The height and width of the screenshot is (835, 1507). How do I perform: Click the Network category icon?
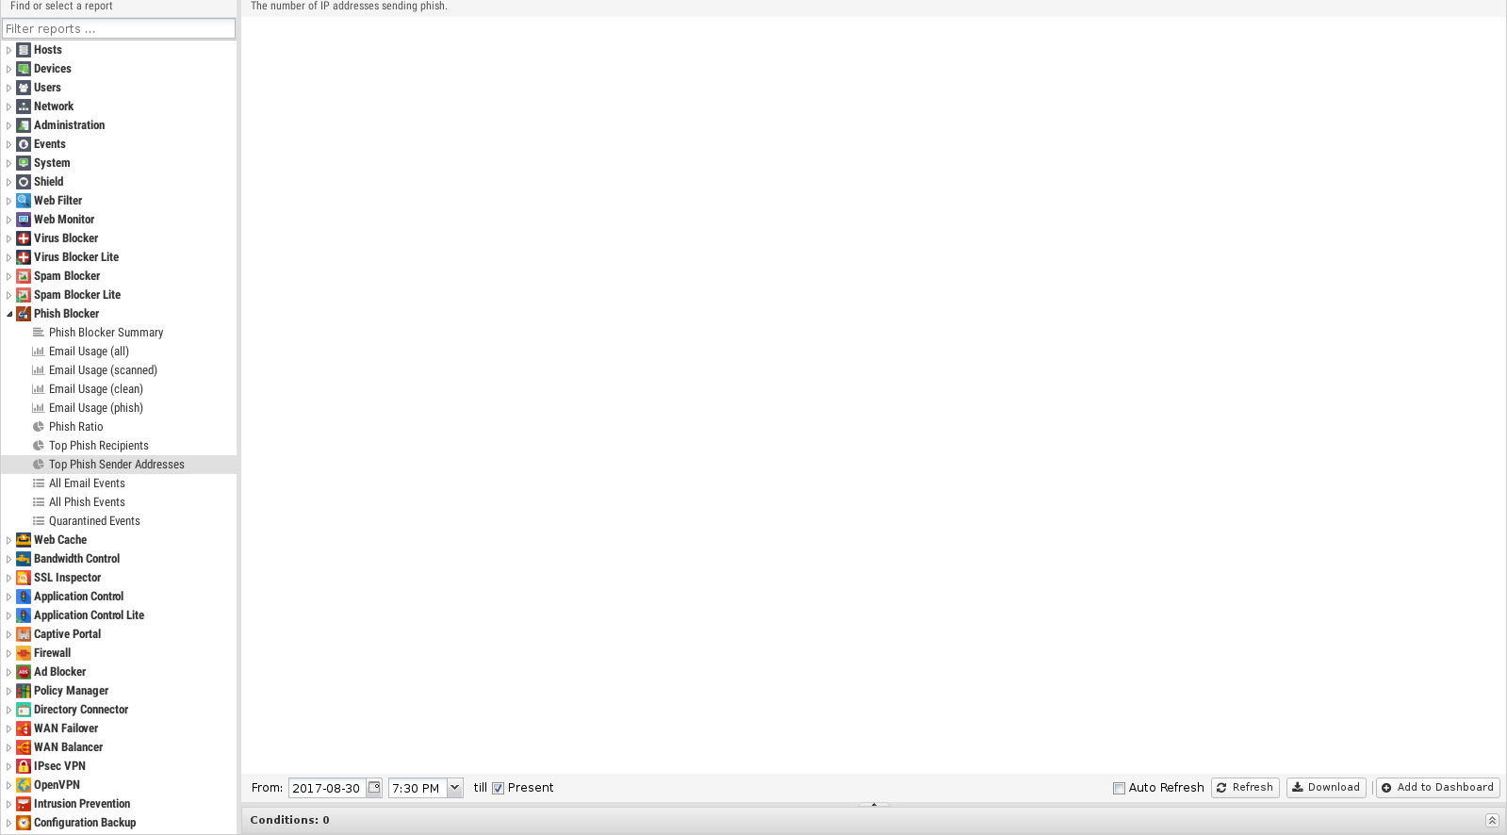(24, 106)
